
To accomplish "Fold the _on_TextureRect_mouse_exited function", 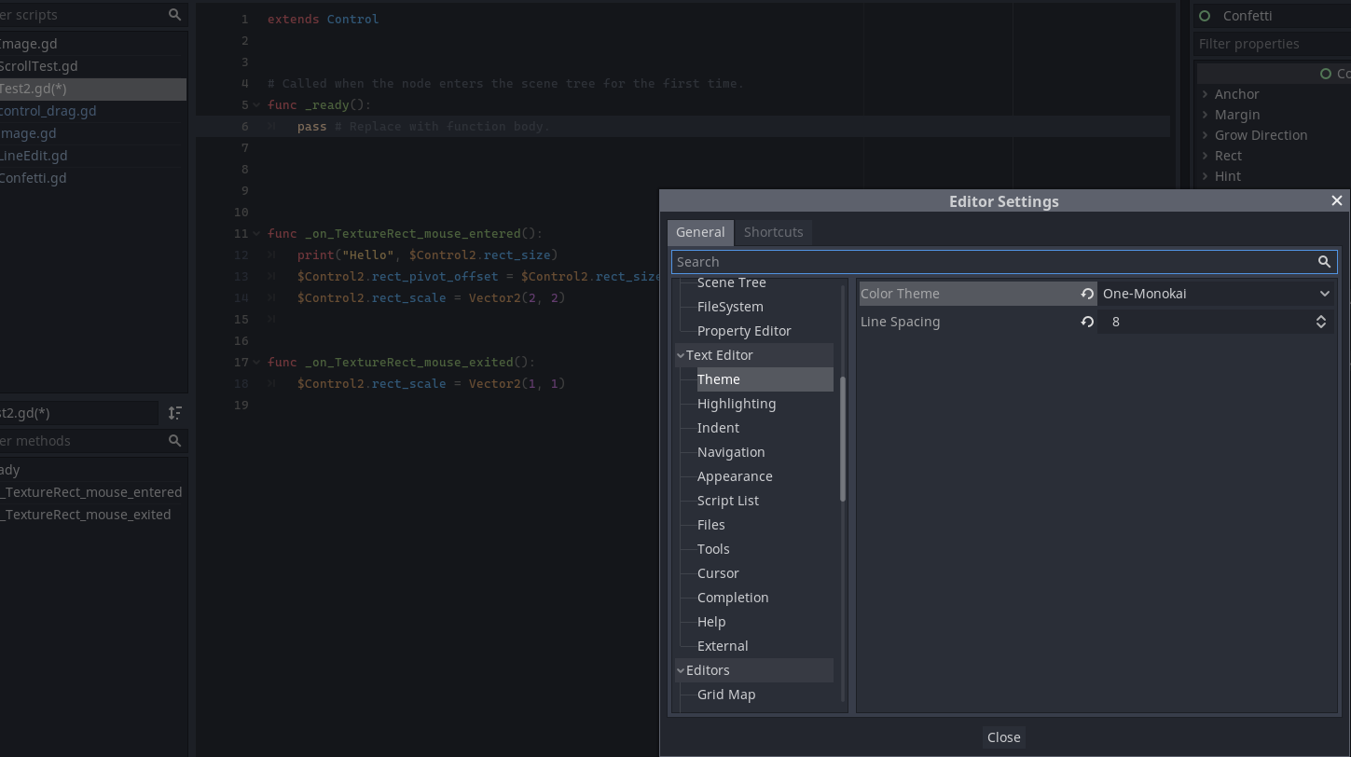I will coord(256,362).
